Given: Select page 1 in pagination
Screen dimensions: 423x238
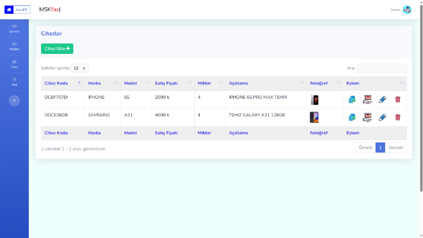Looking at the screenshot, I should click(380, 148).
